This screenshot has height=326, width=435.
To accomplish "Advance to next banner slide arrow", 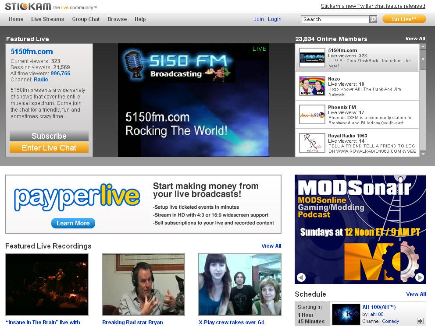I will [419, 277].
